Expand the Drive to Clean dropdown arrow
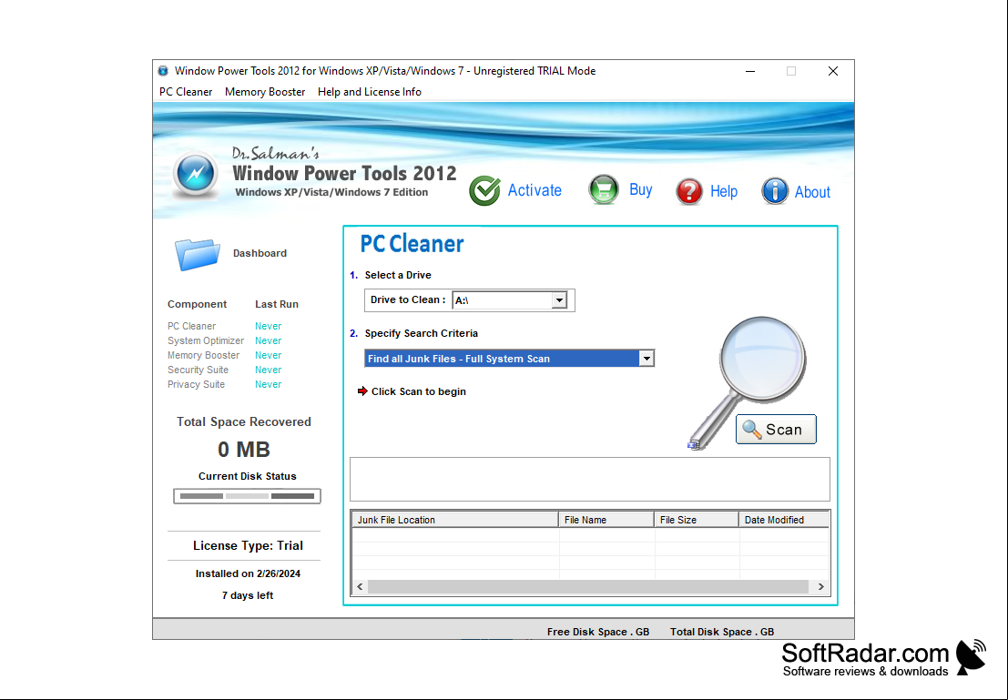 pyautogui.click(x=559, y=300)
